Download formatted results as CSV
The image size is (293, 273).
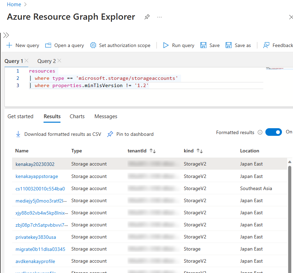coord(63,134)
